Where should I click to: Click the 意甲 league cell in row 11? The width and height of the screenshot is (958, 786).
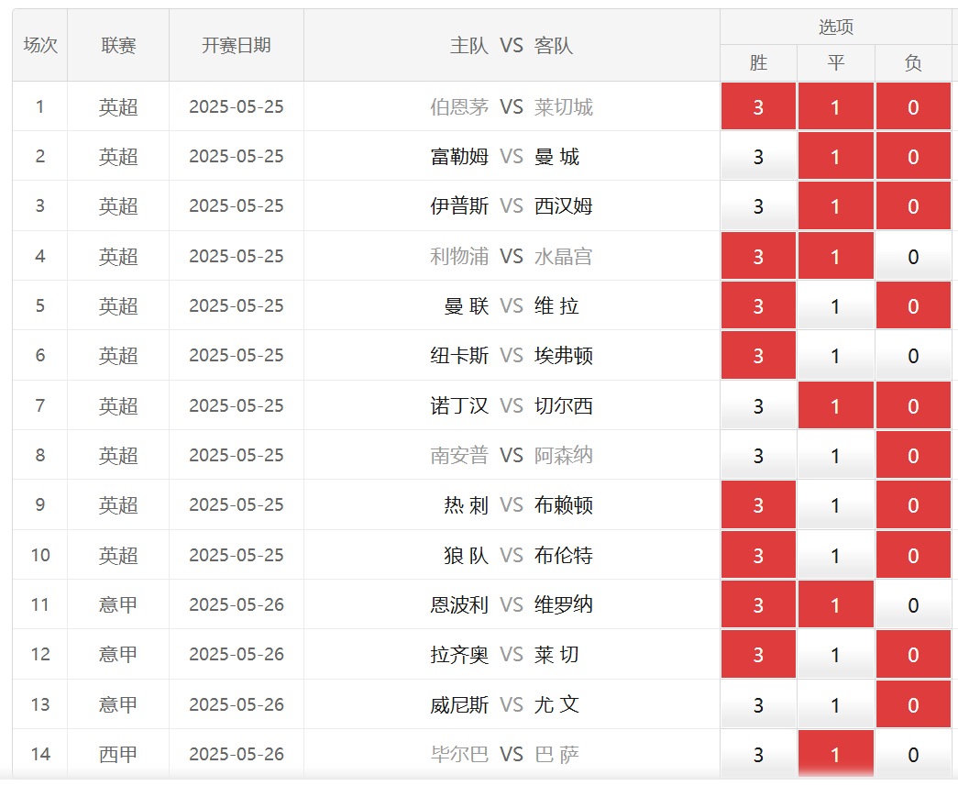pos(118,604)
